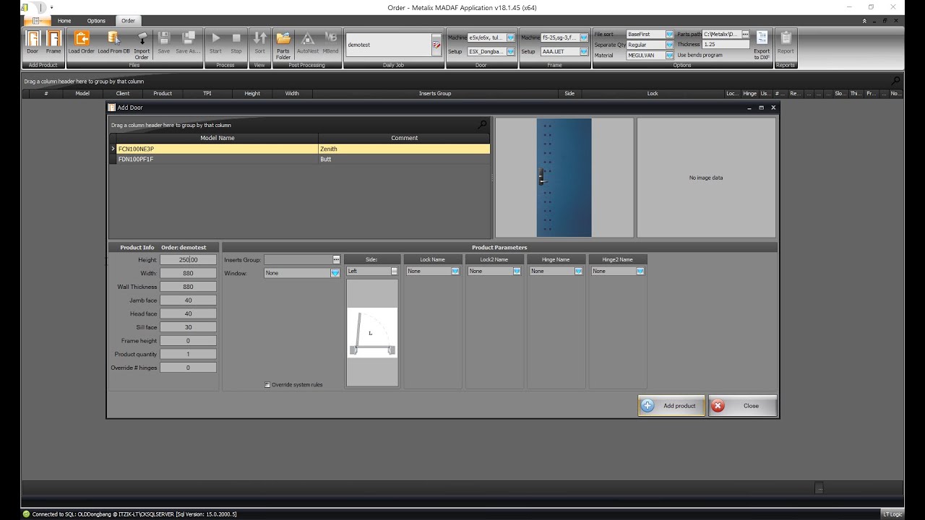Click the Stop process icon
This screenshot has height=520, width=925.
(236, 38)
